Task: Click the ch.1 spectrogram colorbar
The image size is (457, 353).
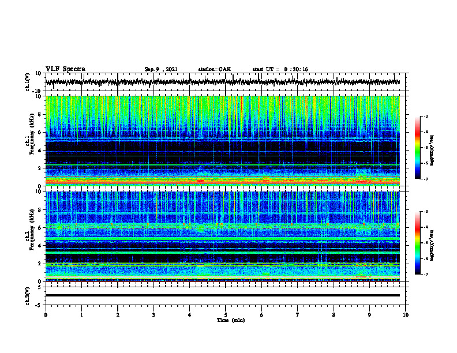Action: point(417,148)
